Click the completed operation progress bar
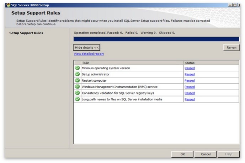The image size is (245, 163). 156,39
